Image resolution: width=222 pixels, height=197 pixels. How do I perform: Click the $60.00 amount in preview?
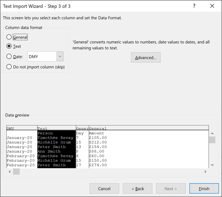pyautogui.click(x=97, y=156)
